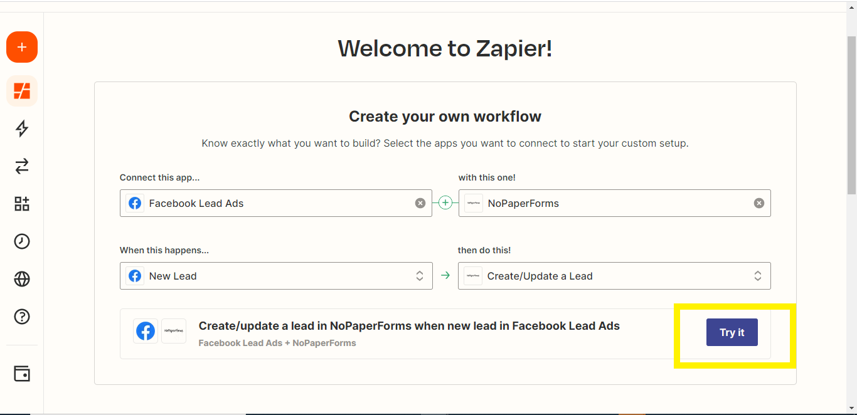This screenshot has height=415, width=857.
Task: Open Transfers via the two-arrows icon
Action: pyautogui.click(x=22, y=166)
